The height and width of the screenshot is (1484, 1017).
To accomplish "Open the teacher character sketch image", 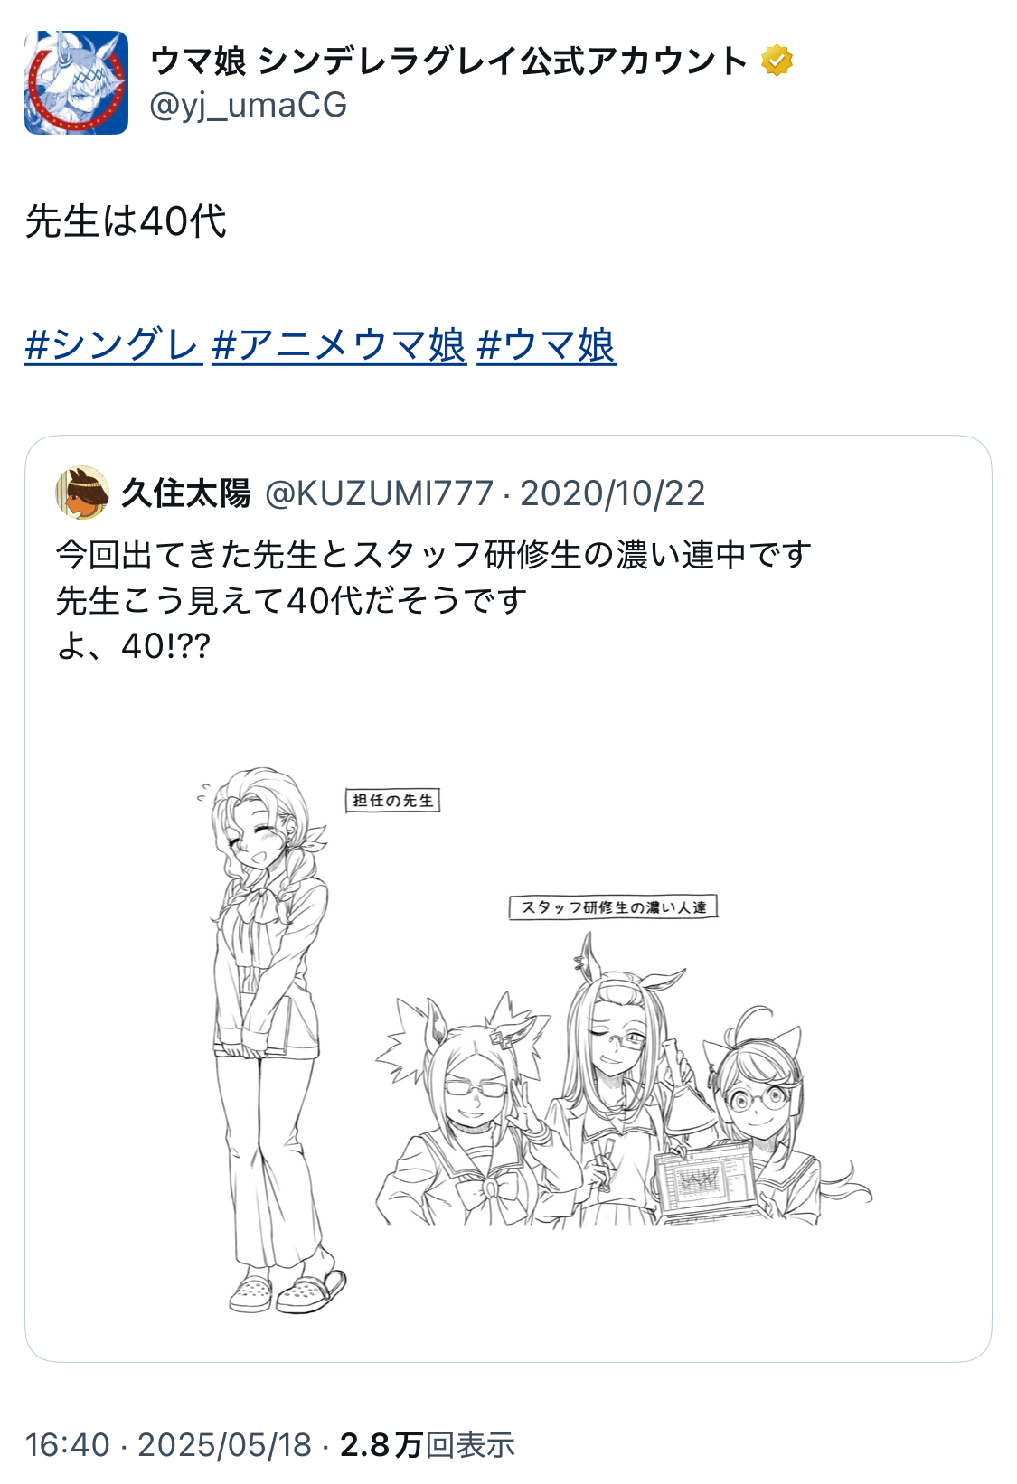I will pyautogui.click(x=271, y=1039).
